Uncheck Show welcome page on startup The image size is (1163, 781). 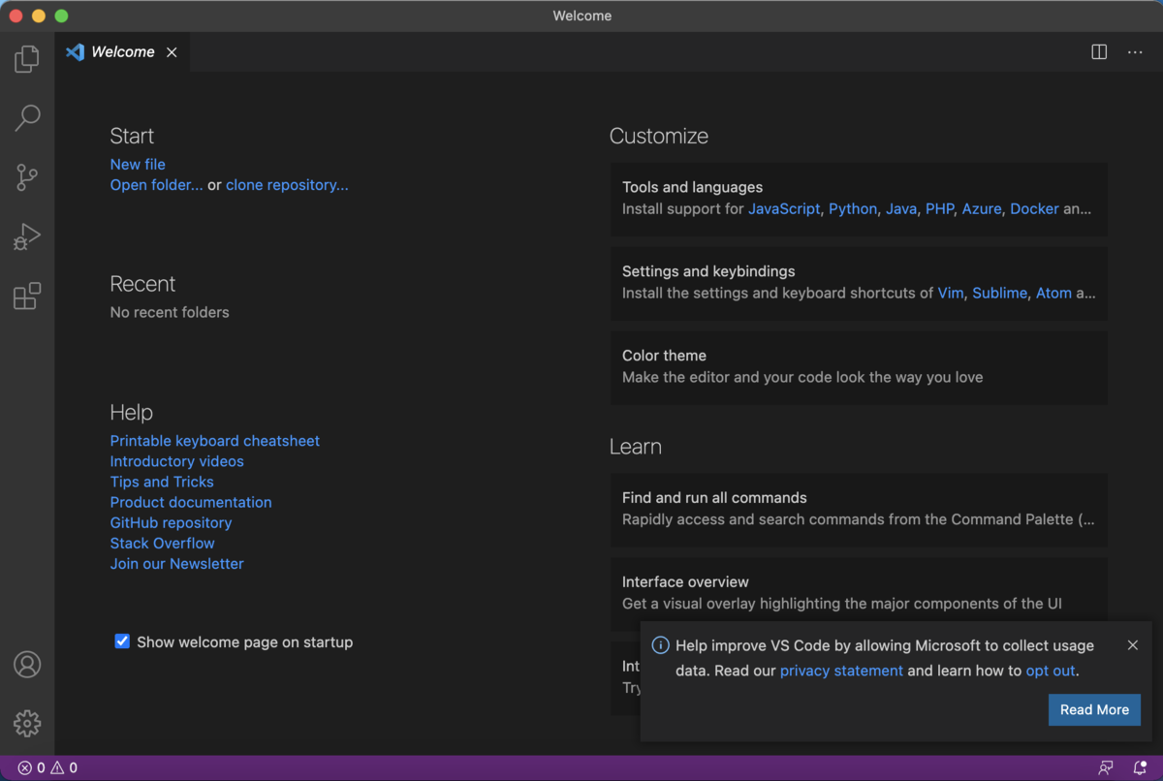pos(122,641)
